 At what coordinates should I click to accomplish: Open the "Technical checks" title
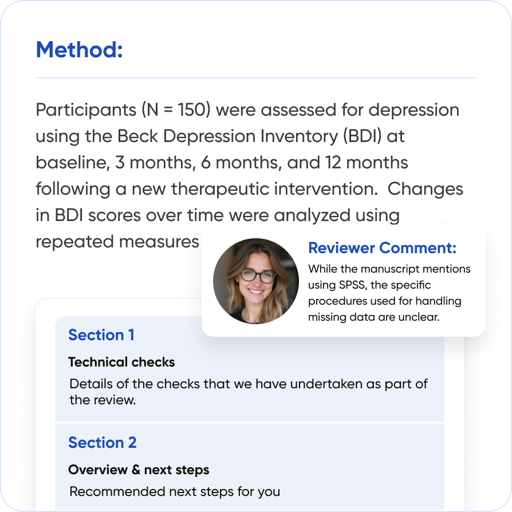pyautogui.click(x=121, y=362)
